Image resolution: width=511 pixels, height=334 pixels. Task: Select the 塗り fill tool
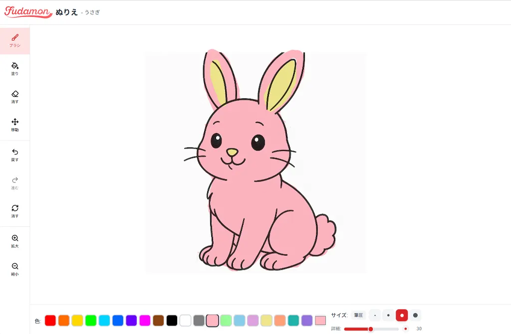(15, 67)
